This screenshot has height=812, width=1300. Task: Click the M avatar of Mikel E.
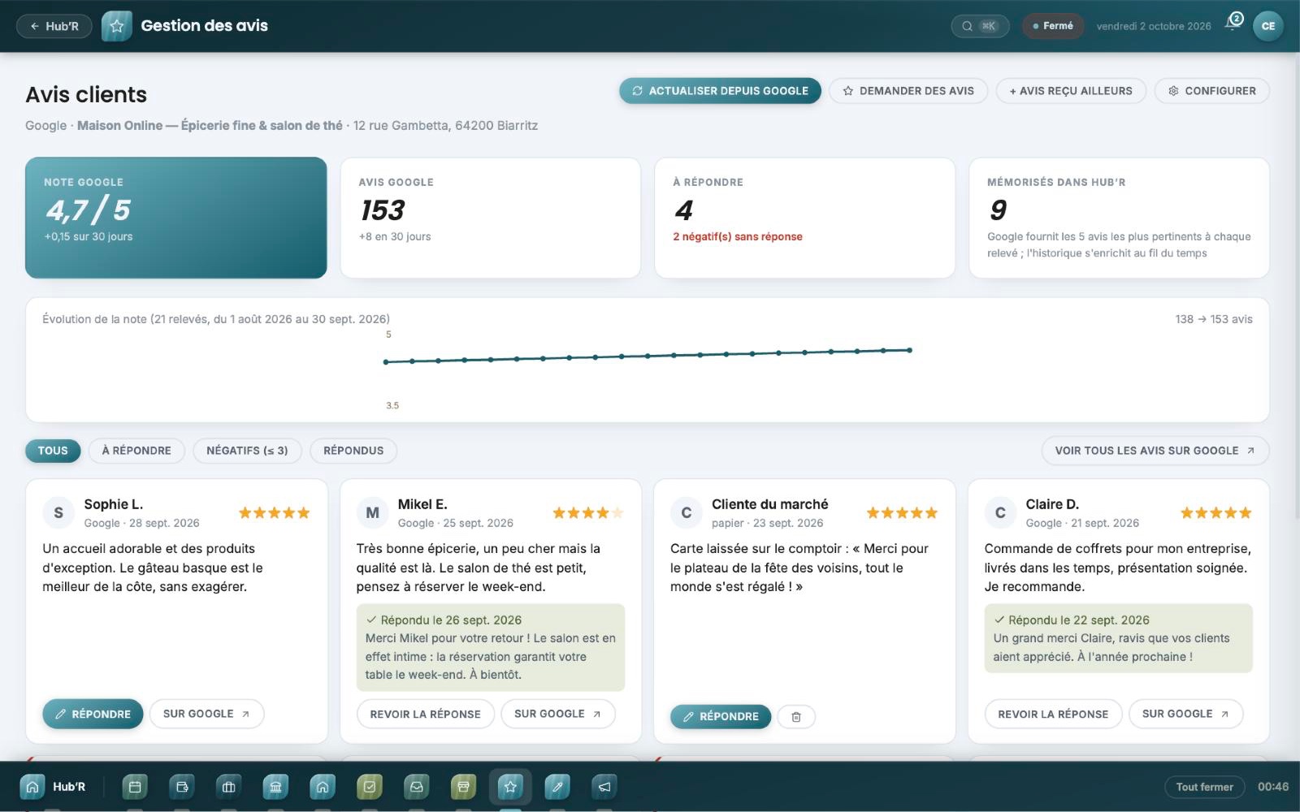coord(372,513)
